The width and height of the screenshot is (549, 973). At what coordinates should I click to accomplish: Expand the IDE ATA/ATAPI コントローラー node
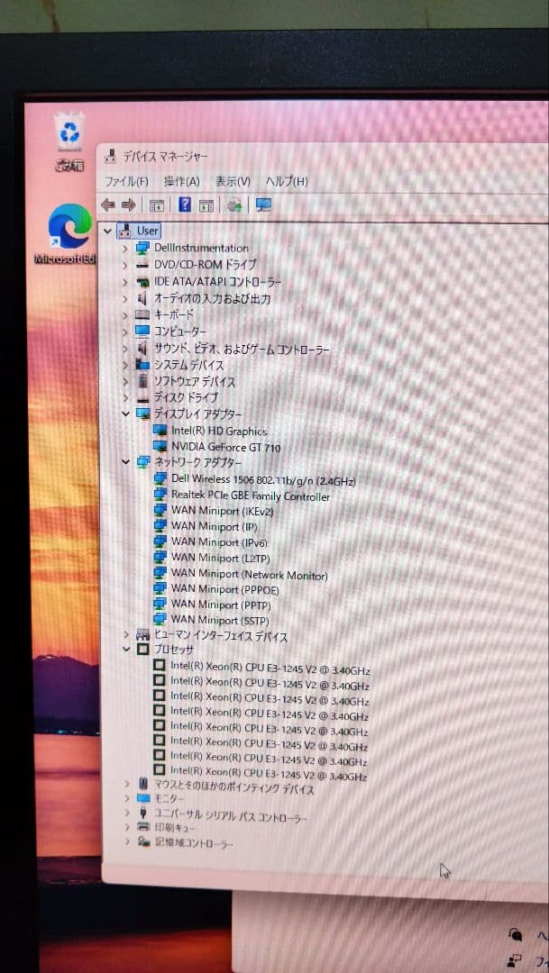click(124, 282)
